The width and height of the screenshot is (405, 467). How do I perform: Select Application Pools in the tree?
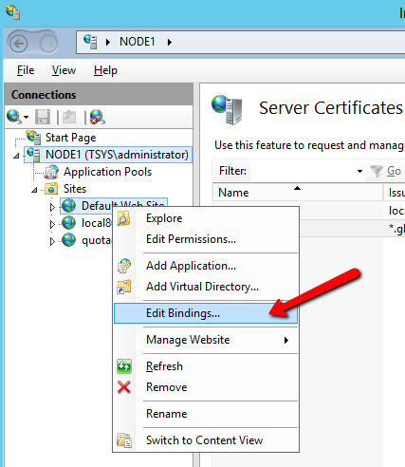[x=107, y=172]
